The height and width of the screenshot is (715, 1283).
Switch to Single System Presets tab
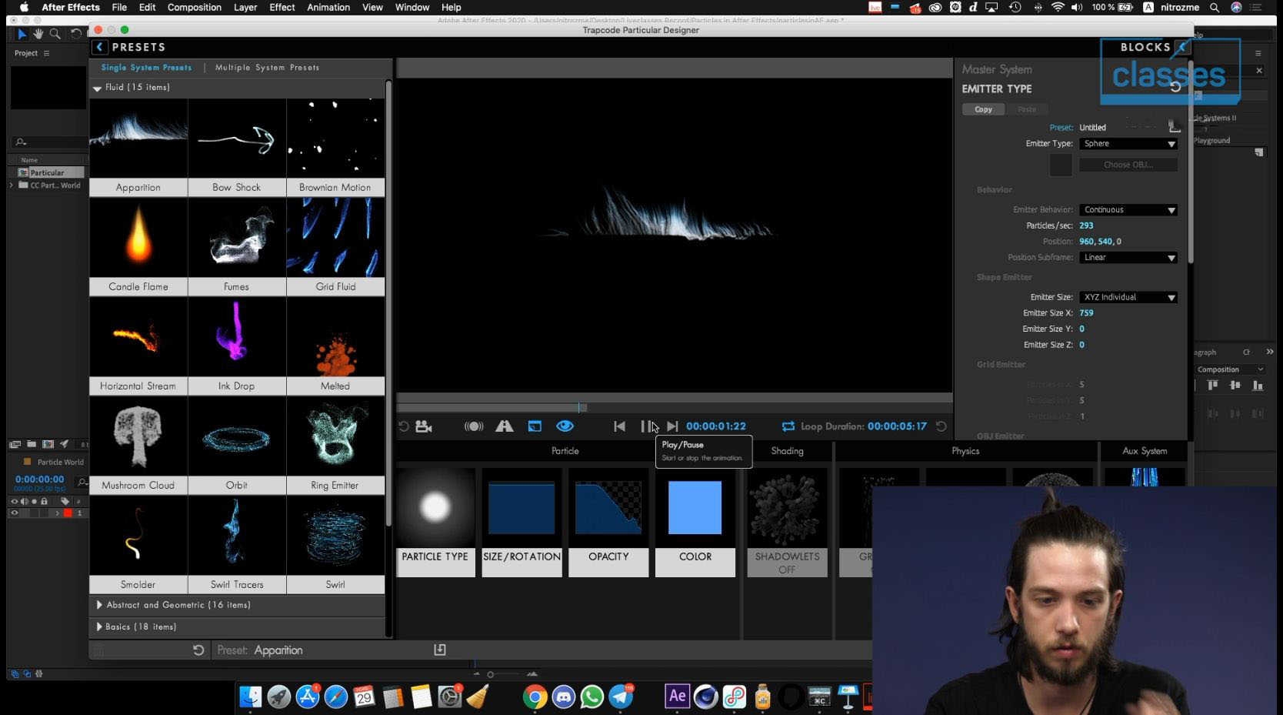[x=147, y=68]
